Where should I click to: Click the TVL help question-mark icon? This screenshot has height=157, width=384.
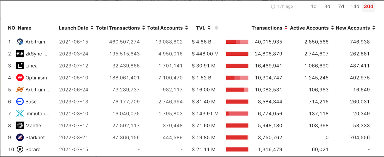pyautogui.click(x=216, y=28)
